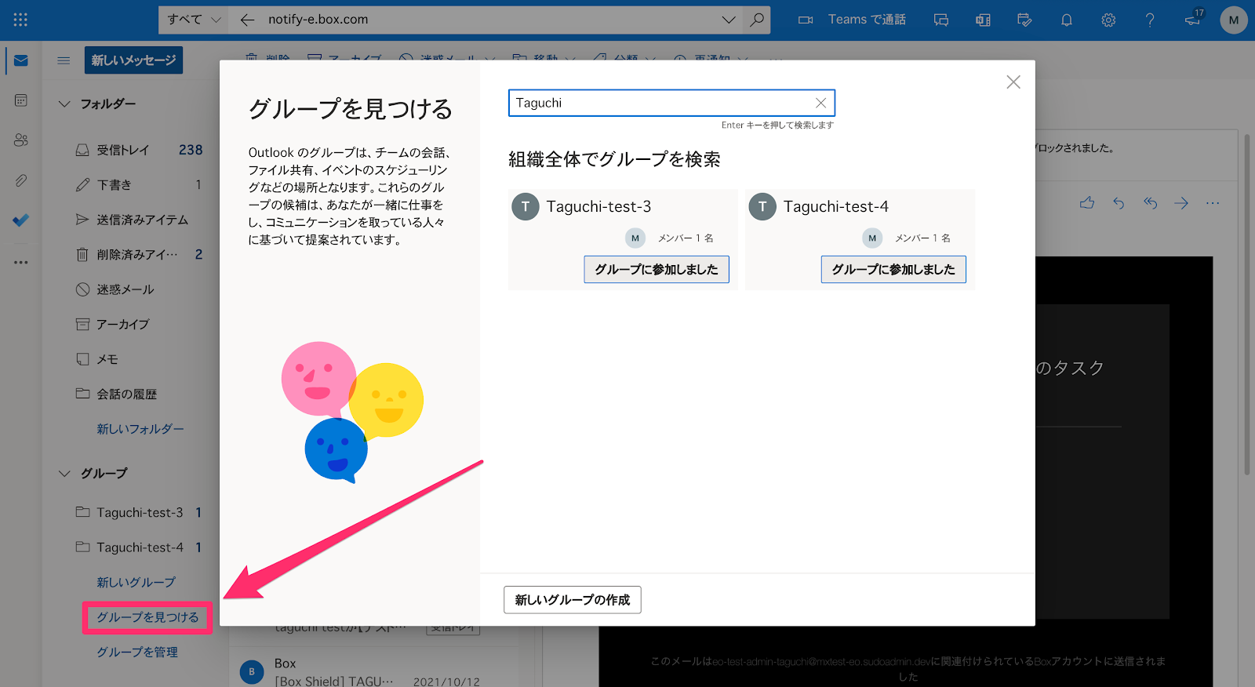The image size is (1255, 687).
Task: Open the Calendar module icon
Action: tap(21, 100)
